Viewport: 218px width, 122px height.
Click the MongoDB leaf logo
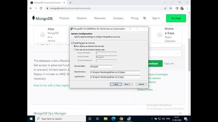click(x=33, y=18)
